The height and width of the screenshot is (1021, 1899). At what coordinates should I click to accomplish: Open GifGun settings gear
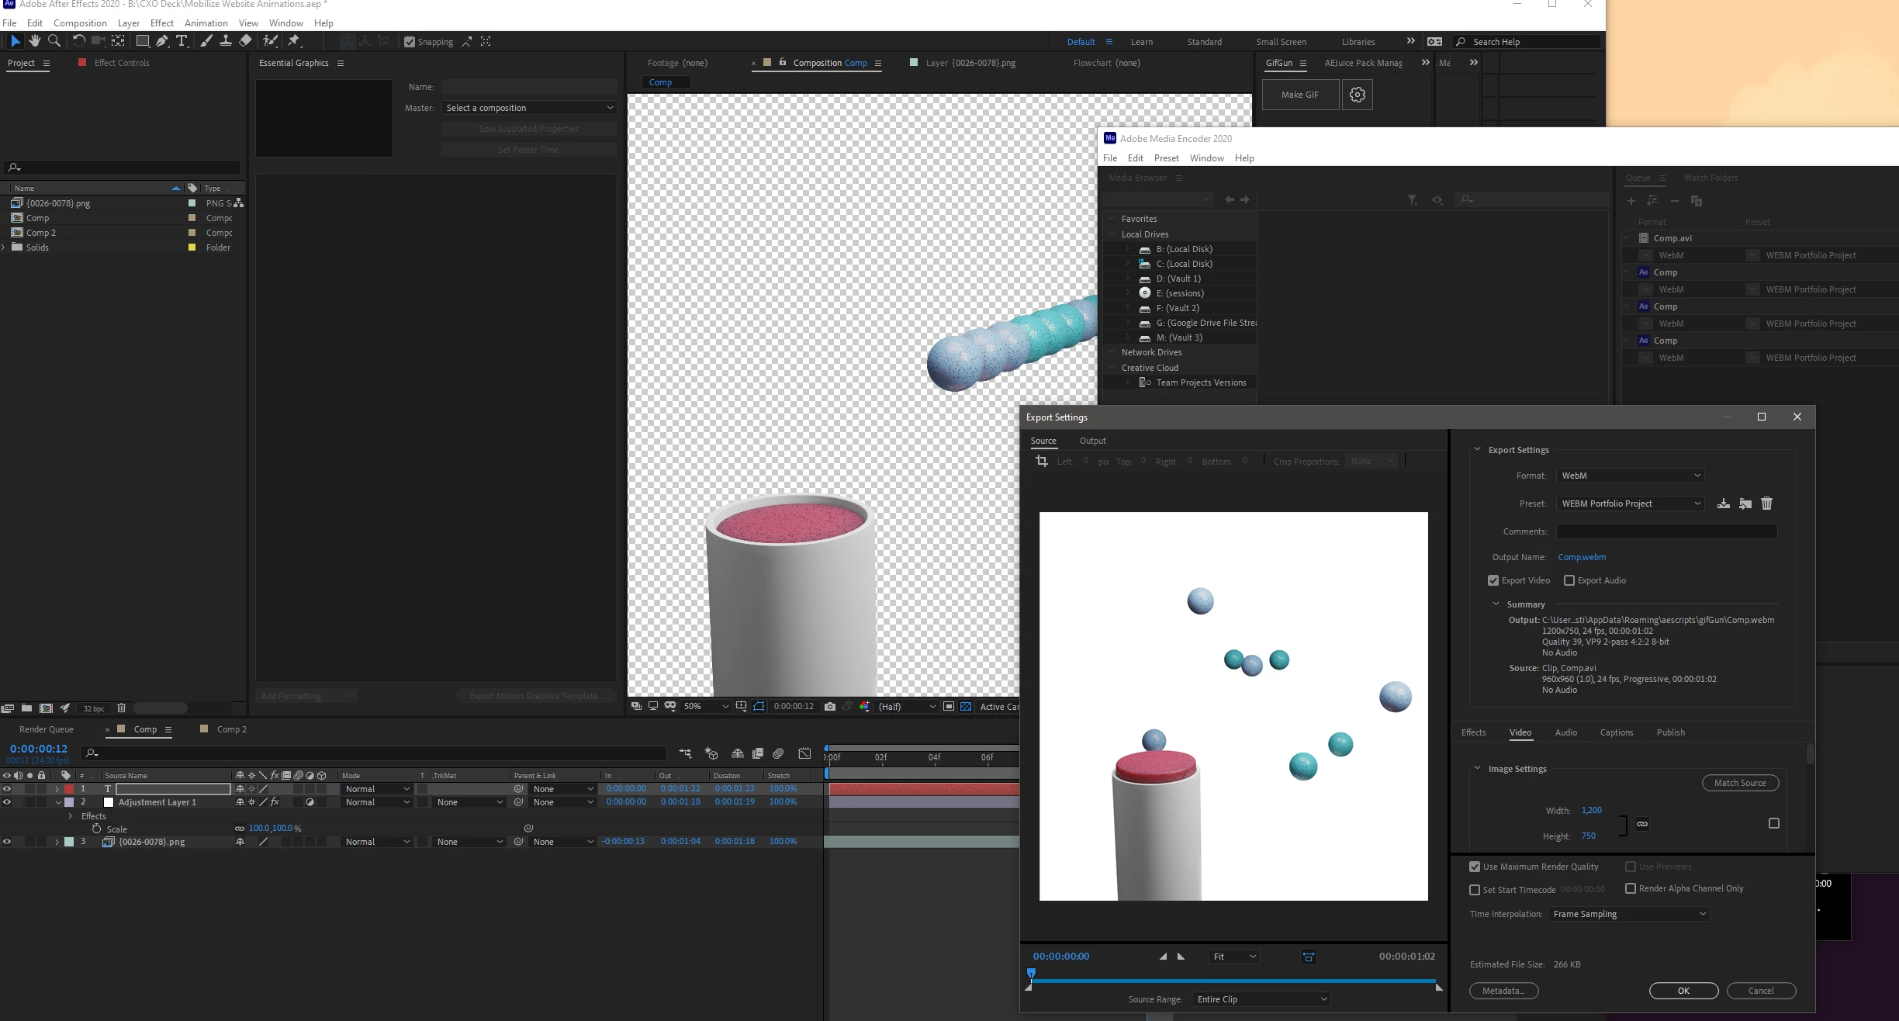click(x=1357, y=95)
